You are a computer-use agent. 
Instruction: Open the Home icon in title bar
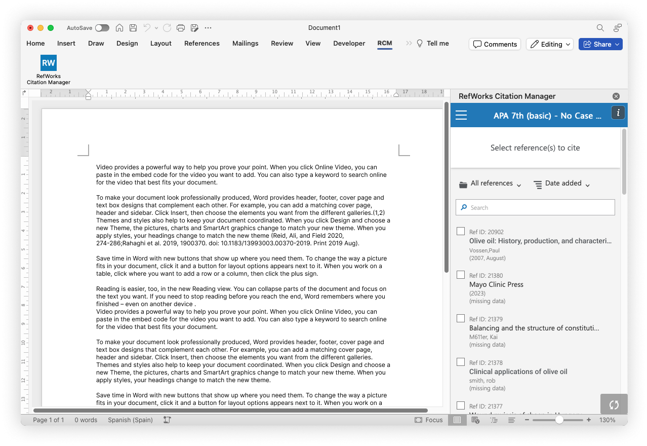[119, 28]
